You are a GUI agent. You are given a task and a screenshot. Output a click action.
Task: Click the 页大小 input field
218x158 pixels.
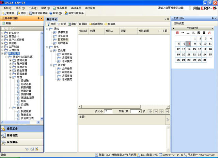coord(108,111)
